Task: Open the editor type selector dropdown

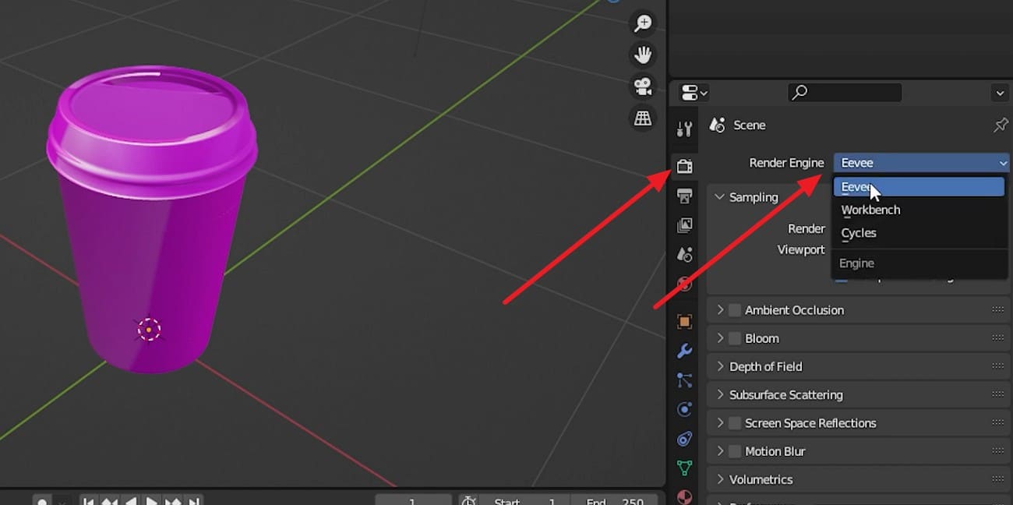Action: tap(692, 92)
